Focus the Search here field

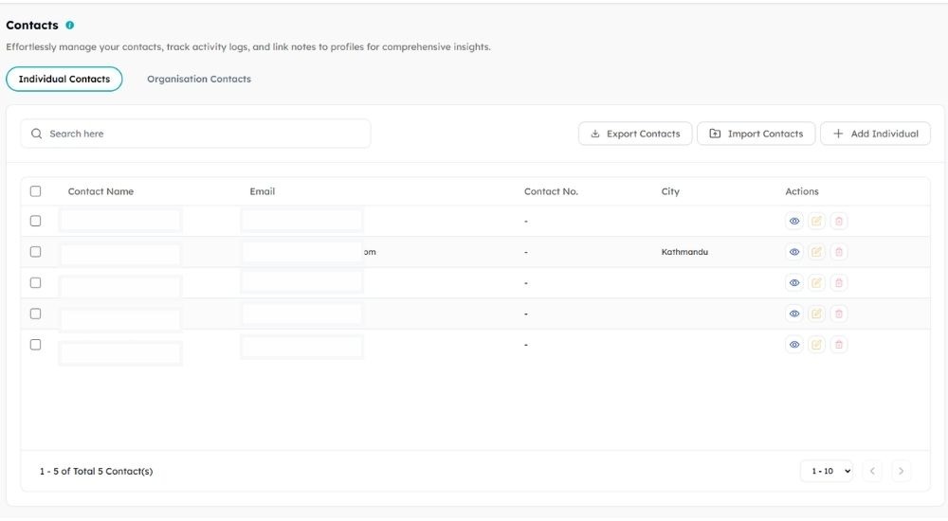coord(195,134)
